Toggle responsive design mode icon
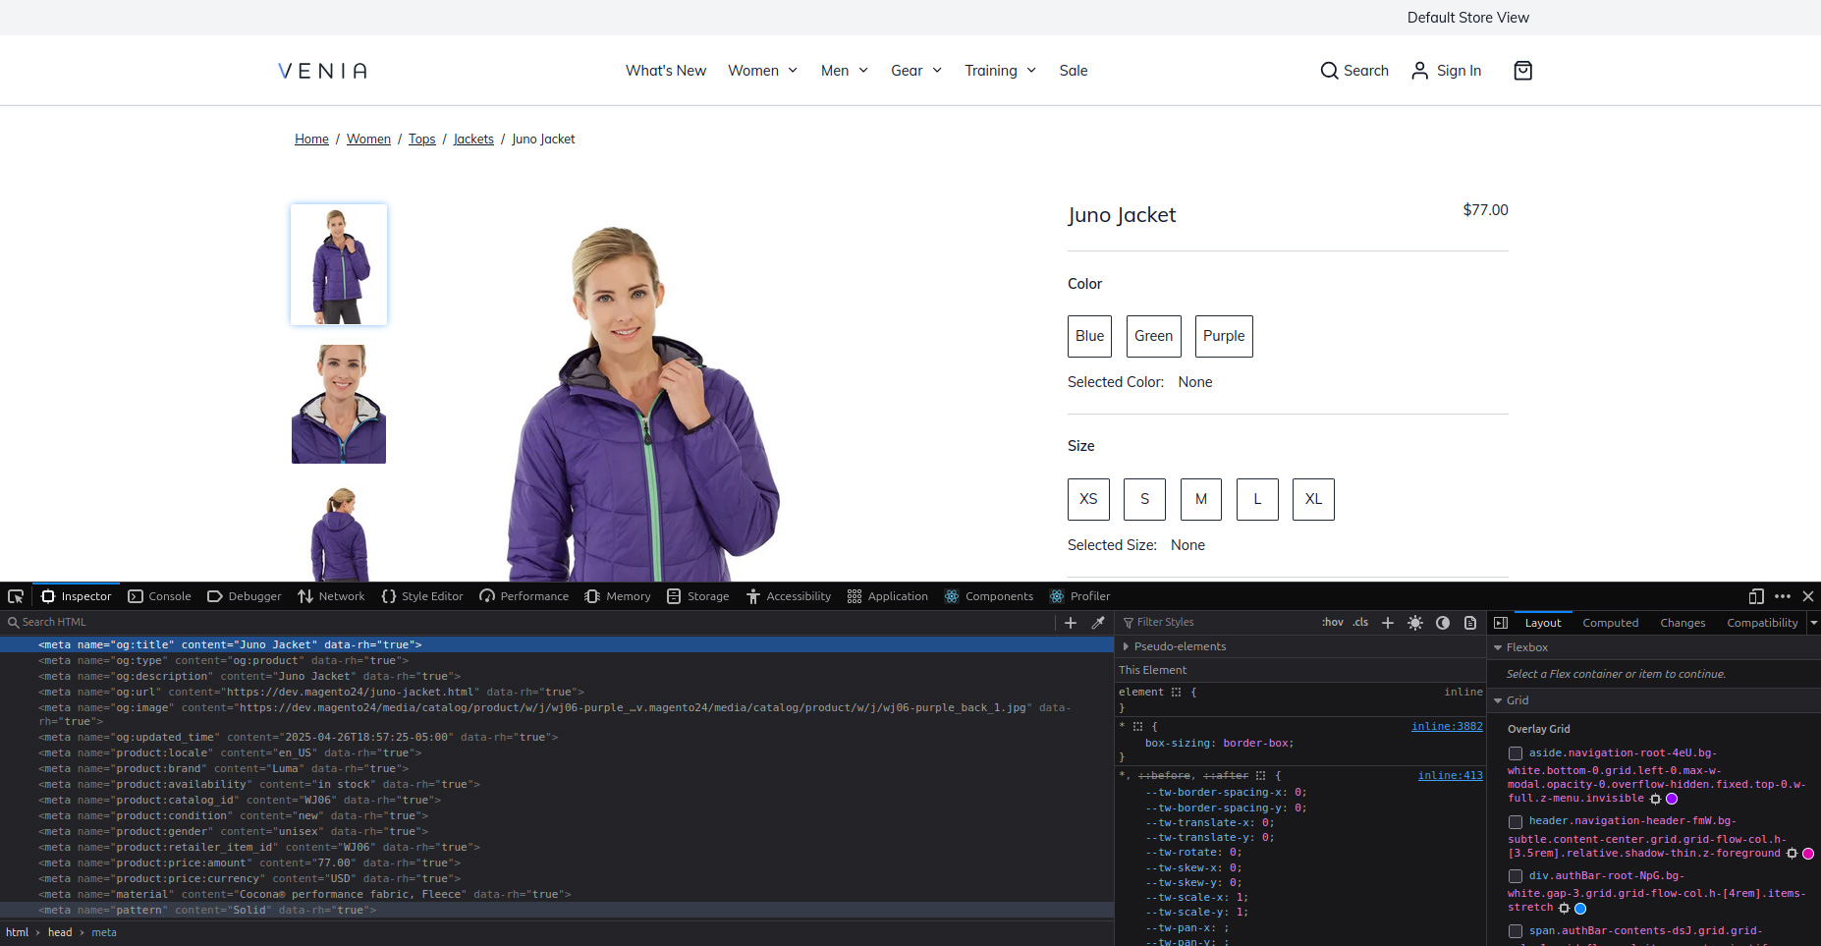 coord(1756,596)
